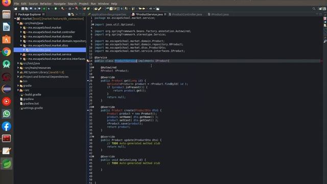Click the override marker on line 29

pyautogui.click(x=88, y=110)
